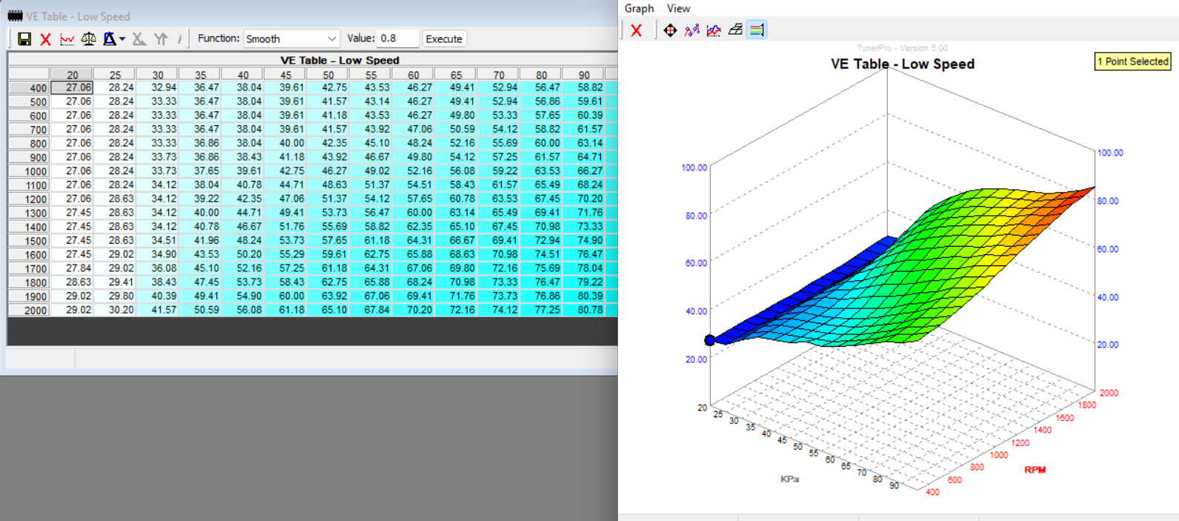Click the red and blue line chart icon
The width and height of the screenshot is (1179, 521).
tap(714, 30)
